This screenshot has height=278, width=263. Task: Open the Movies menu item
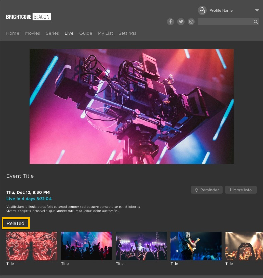click(32, 33)
